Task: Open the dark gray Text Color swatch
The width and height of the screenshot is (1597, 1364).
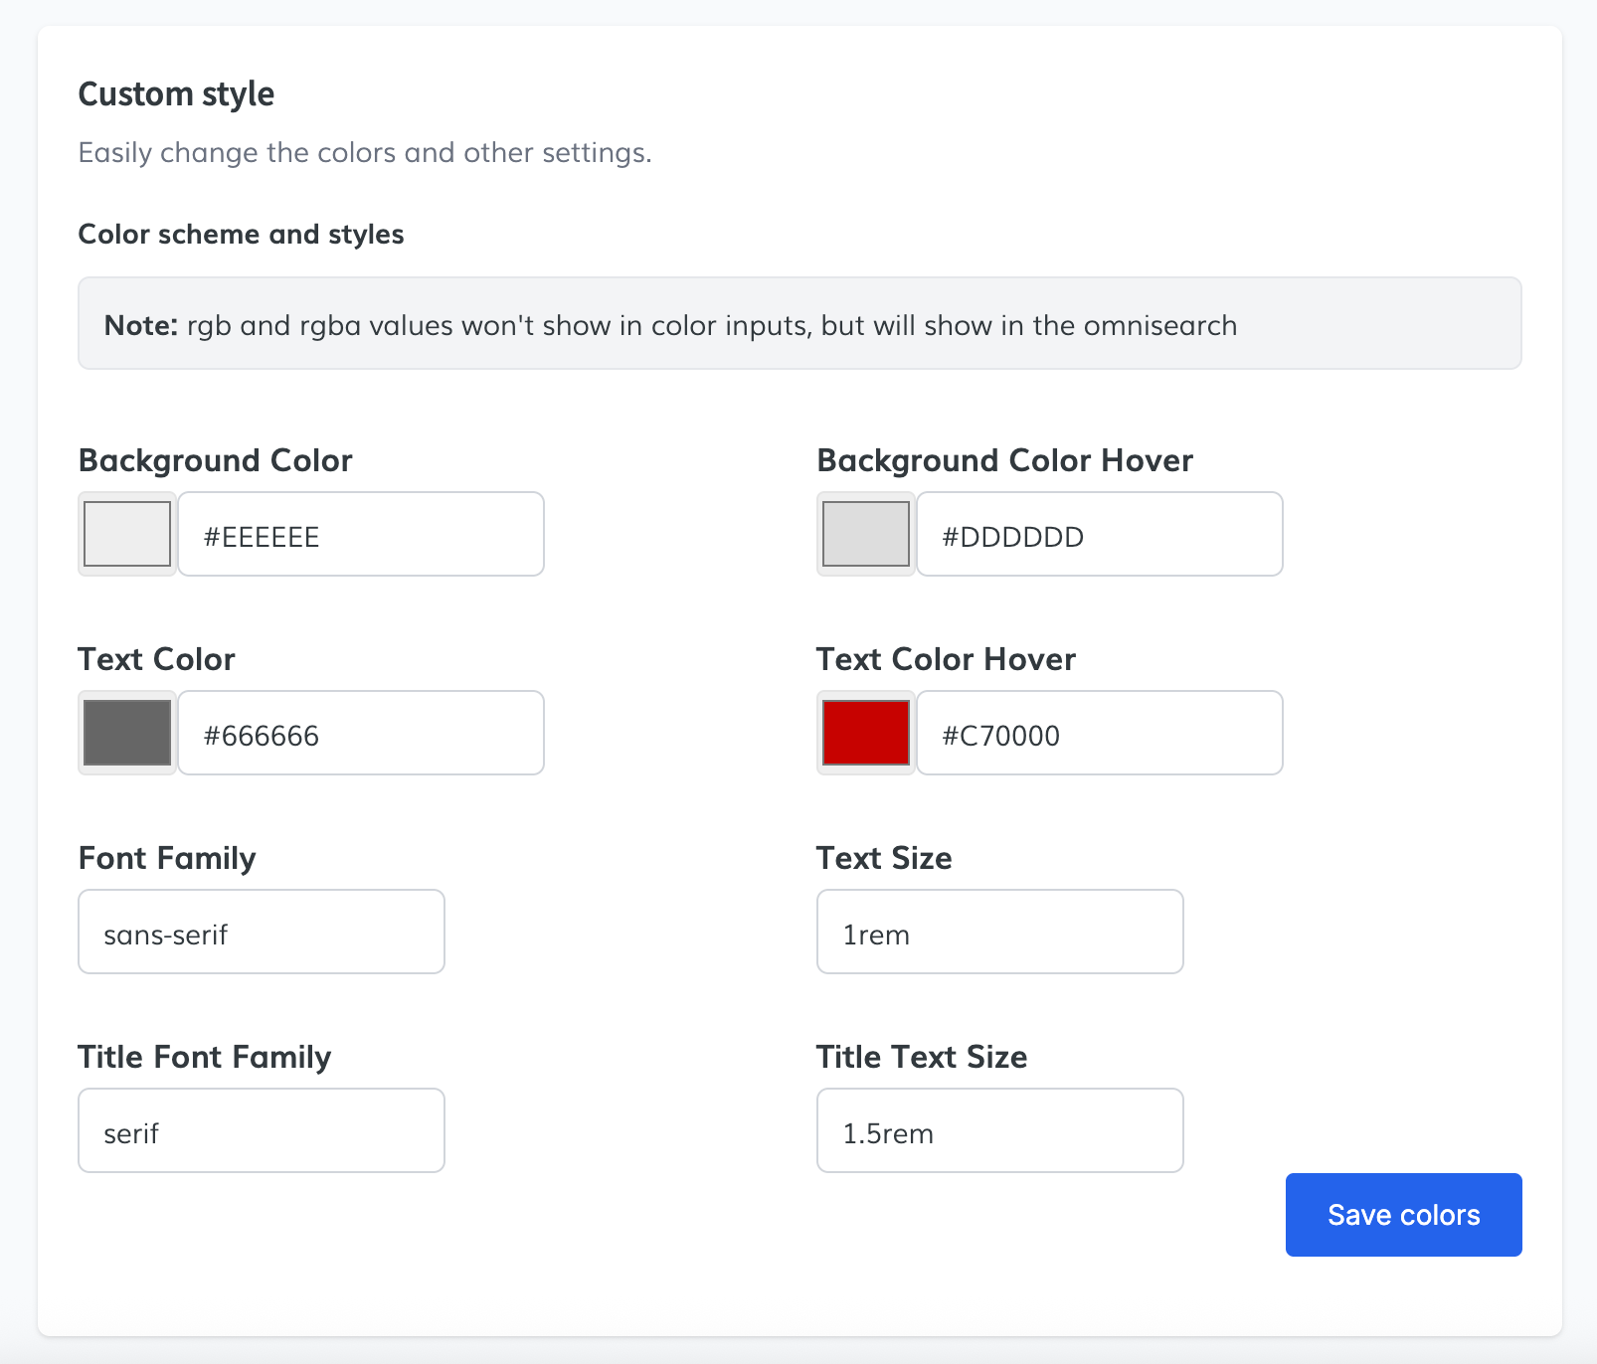Action: click(127, 733)
